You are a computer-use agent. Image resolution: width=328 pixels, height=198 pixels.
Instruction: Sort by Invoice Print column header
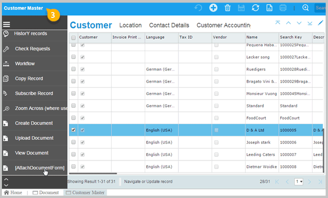click(x=128, y=37)
